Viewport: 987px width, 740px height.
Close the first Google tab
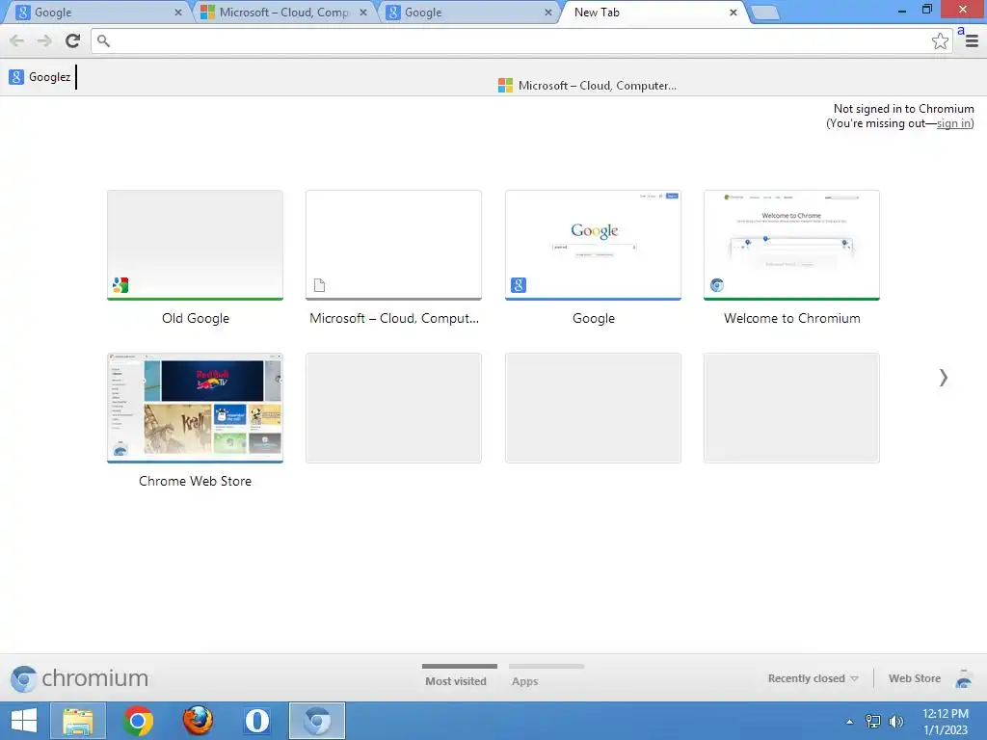point(178,13)
